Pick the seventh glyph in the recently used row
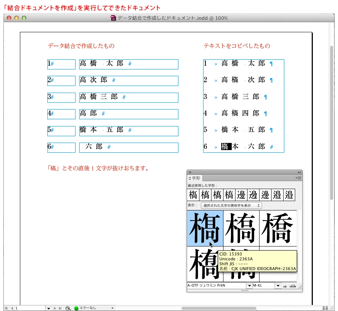This screenshot has height=311, width=338. (x=265, y=195)
